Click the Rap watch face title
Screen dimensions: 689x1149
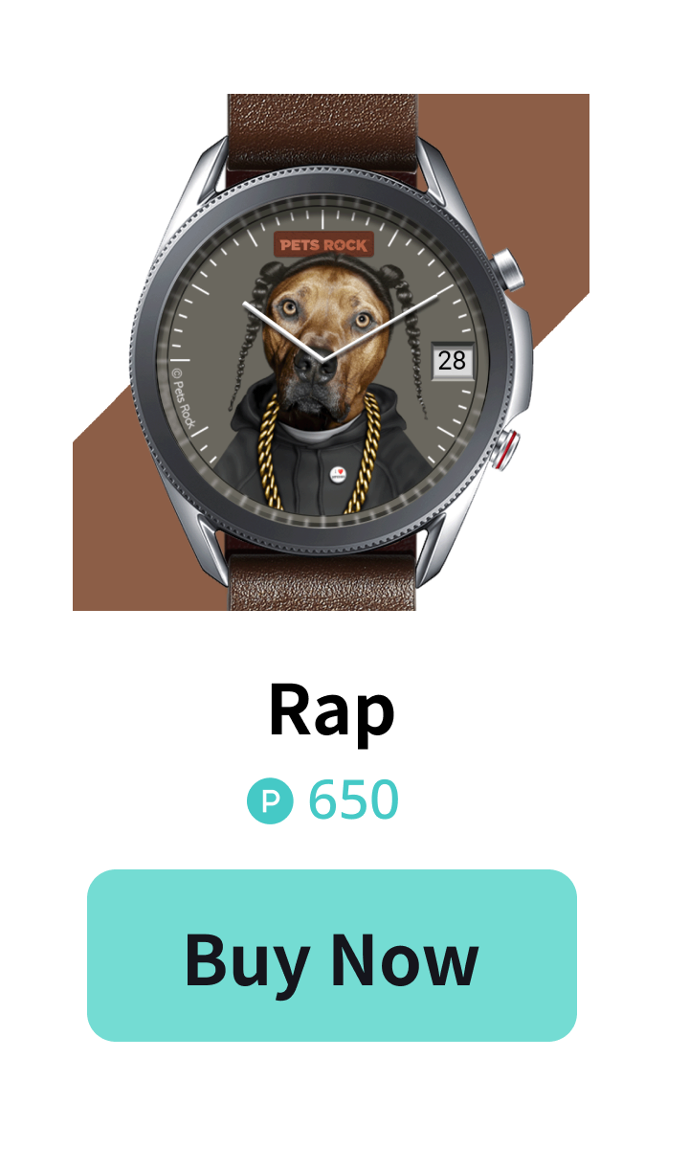(x=331, y=710)
